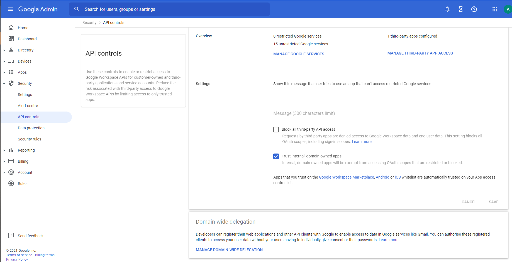Open the hamburger main menu
The image size is (512, 262).
pos(11,9)
